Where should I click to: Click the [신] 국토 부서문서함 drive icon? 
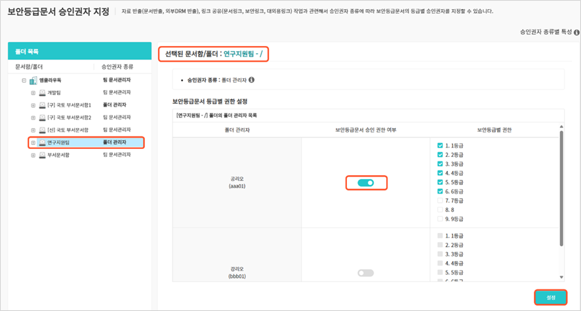[42, 130]
